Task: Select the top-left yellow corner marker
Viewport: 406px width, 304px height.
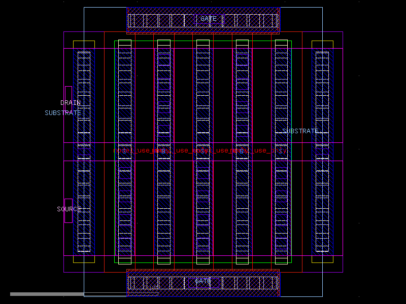Action: coord(84,43)
